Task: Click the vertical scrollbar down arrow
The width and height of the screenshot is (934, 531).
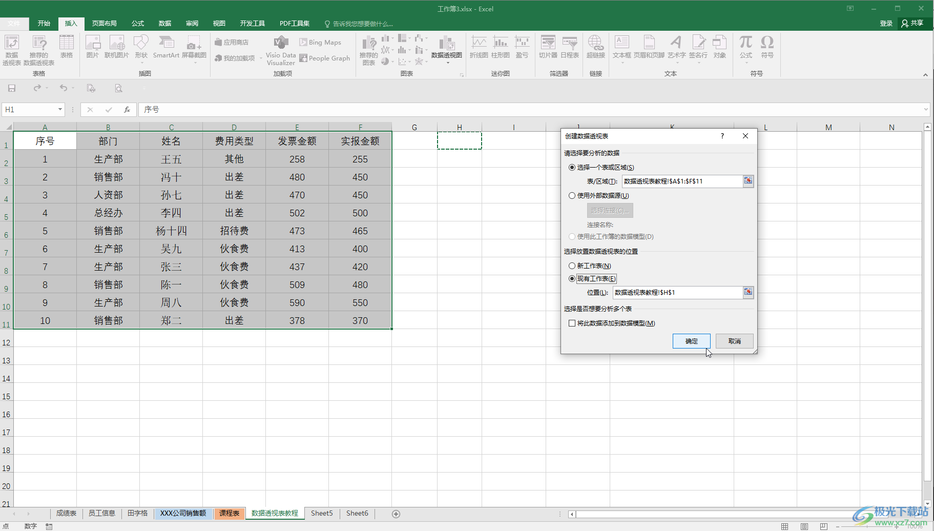Action: pos(927,503)
